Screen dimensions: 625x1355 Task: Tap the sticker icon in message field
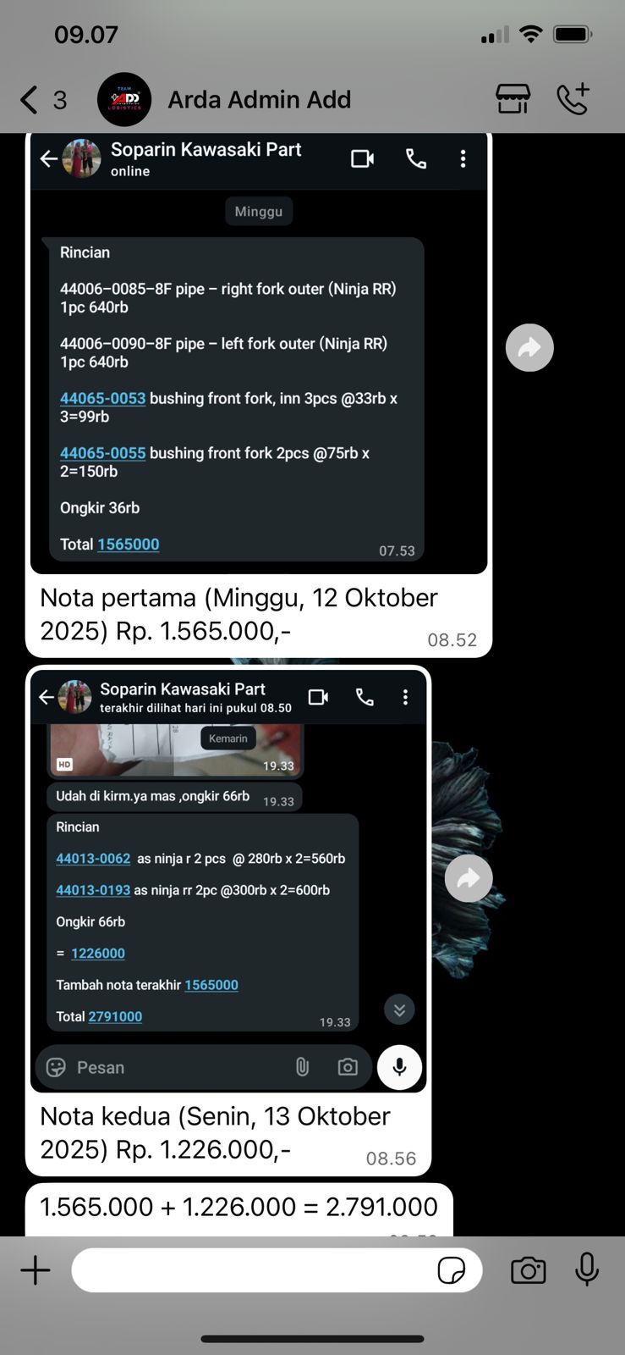(x=451, y=1270)
